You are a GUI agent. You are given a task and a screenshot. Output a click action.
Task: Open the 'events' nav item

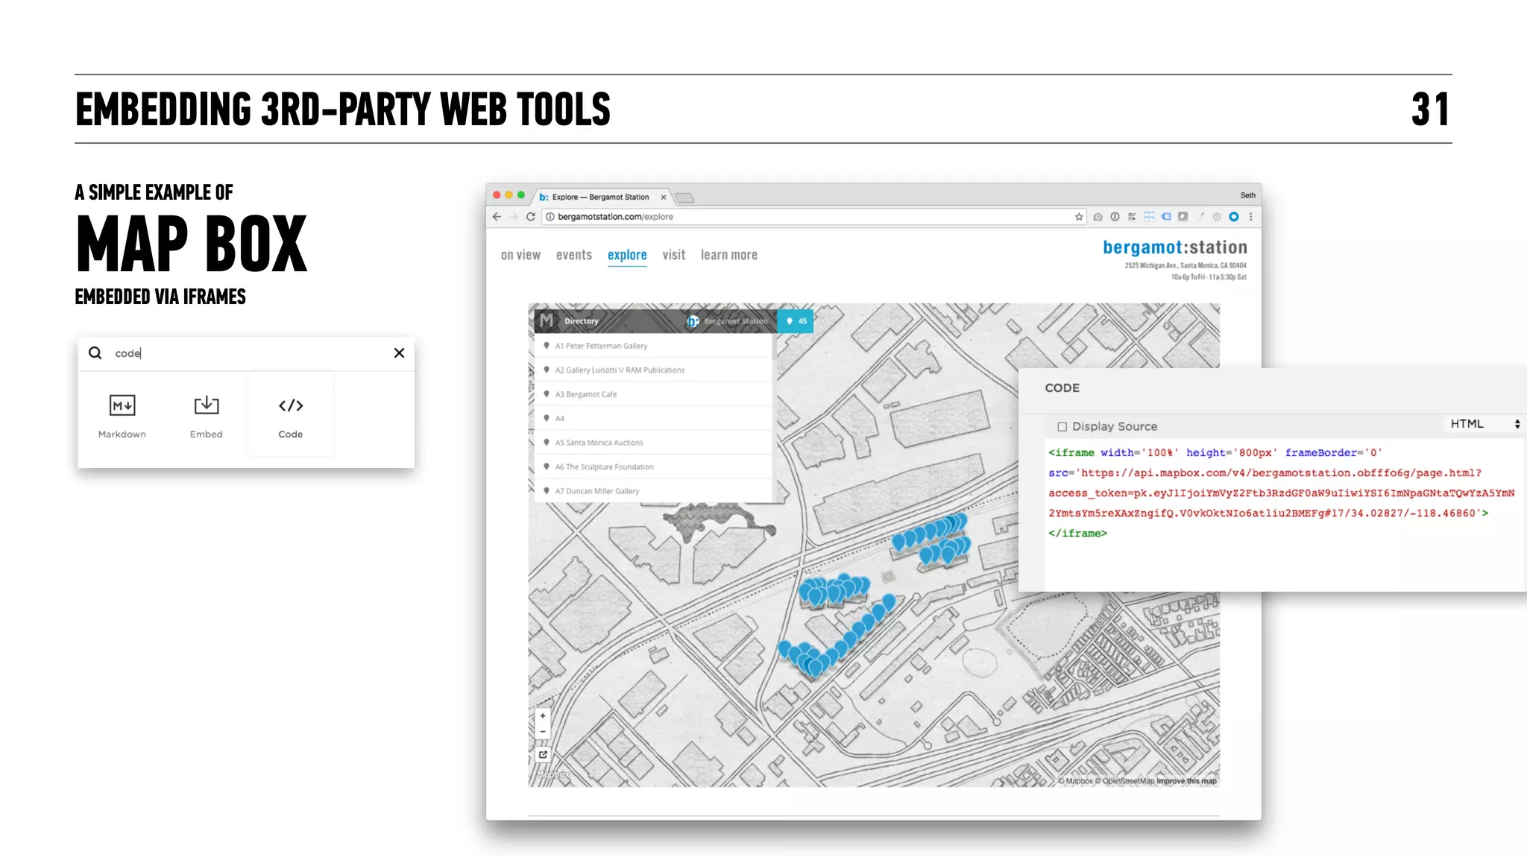[574, 255]
